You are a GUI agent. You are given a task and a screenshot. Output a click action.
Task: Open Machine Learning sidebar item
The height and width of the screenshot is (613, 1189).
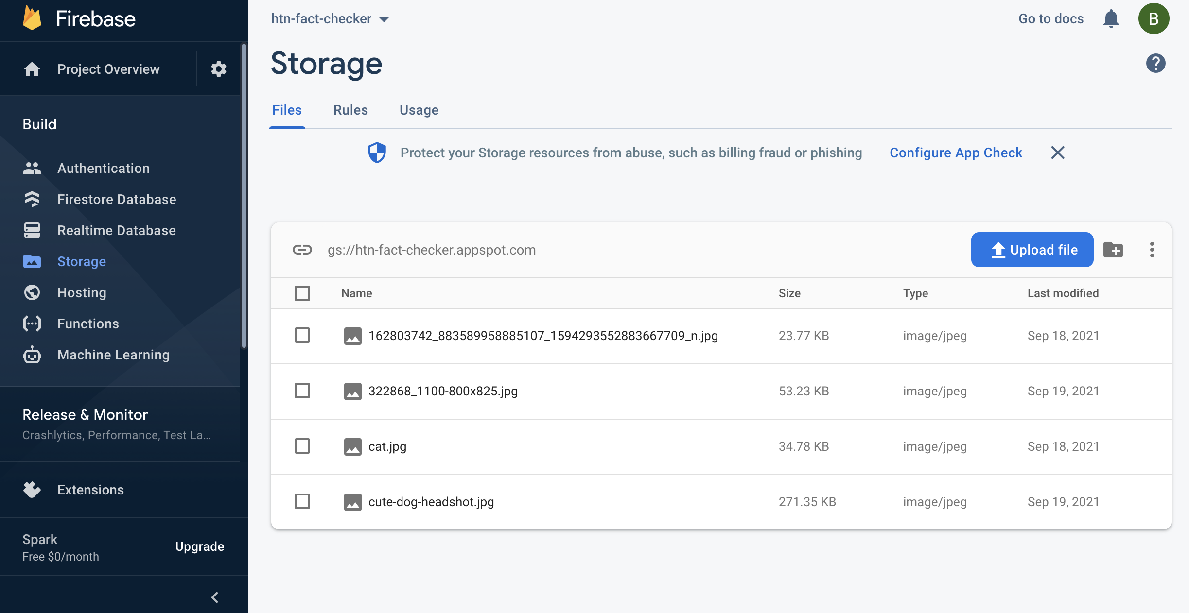pos(113,355)
